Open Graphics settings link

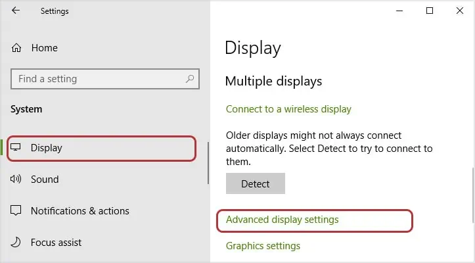tap(263, 246)
